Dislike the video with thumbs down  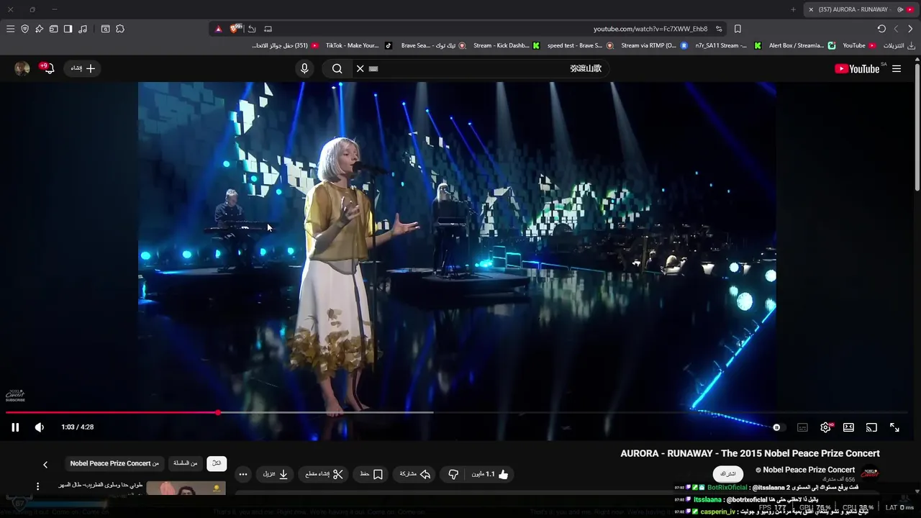453,474
